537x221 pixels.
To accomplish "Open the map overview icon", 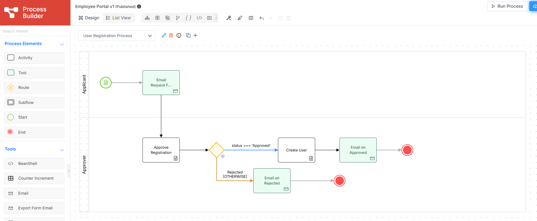I will [x=251, y=18].
